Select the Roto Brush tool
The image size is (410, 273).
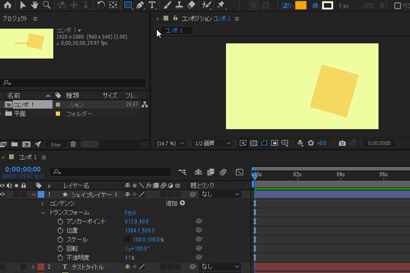click(206, 5)
